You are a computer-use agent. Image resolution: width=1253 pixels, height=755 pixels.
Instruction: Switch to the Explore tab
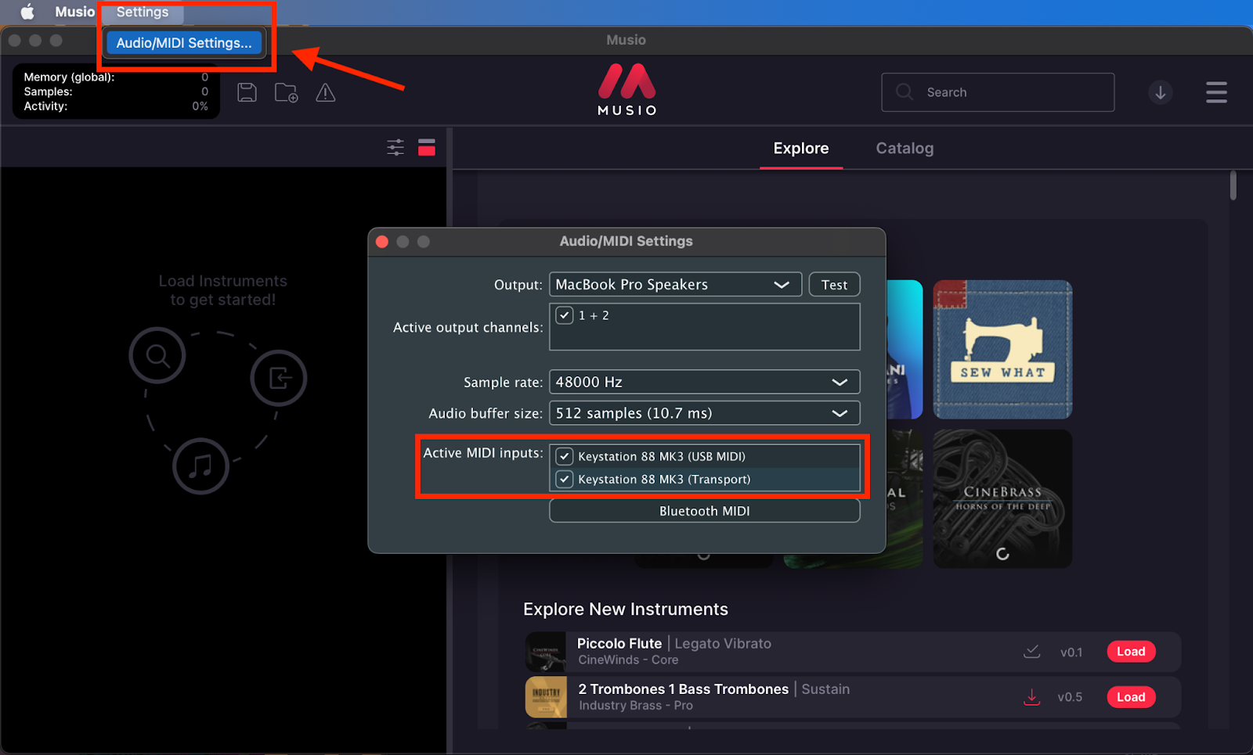(x=801, y=148)
